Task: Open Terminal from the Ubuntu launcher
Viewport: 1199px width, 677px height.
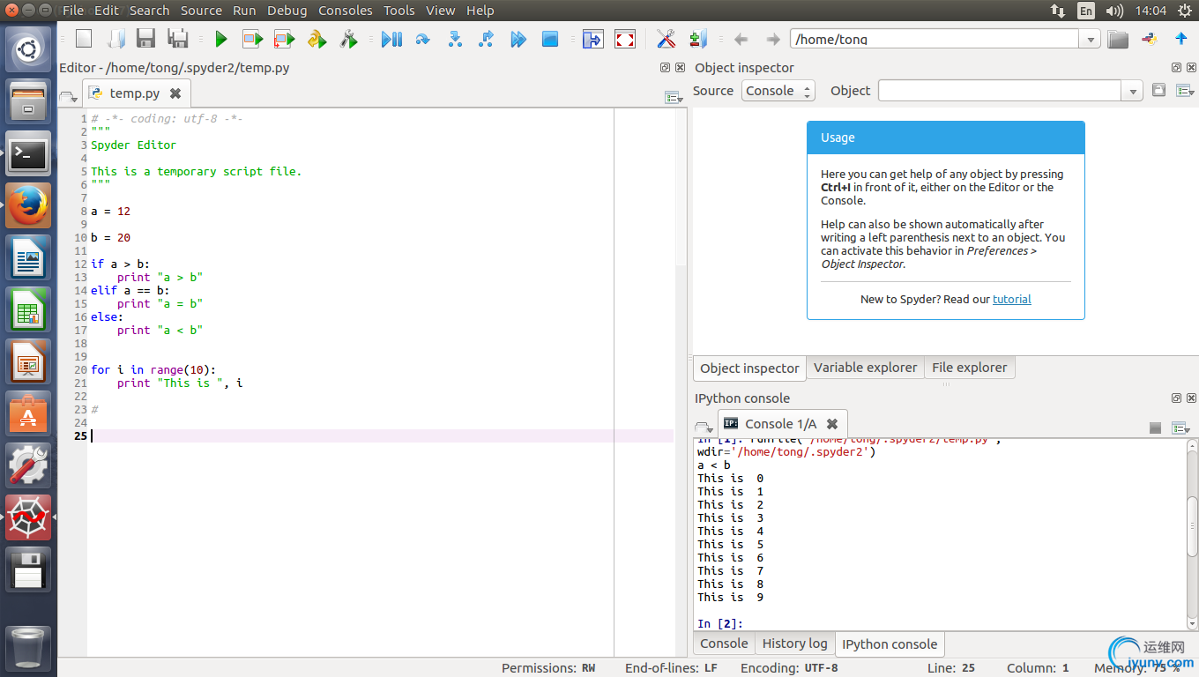Action: click(28, 154)
